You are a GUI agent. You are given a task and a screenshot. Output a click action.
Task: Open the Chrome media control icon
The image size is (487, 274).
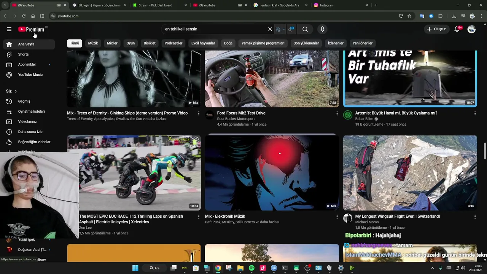(463, 16)
